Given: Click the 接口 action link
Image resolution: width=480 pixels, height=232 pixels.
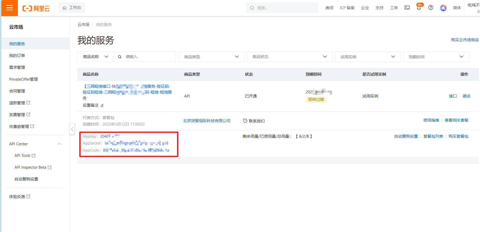Looking at the screenshot, I should (453, 96).
